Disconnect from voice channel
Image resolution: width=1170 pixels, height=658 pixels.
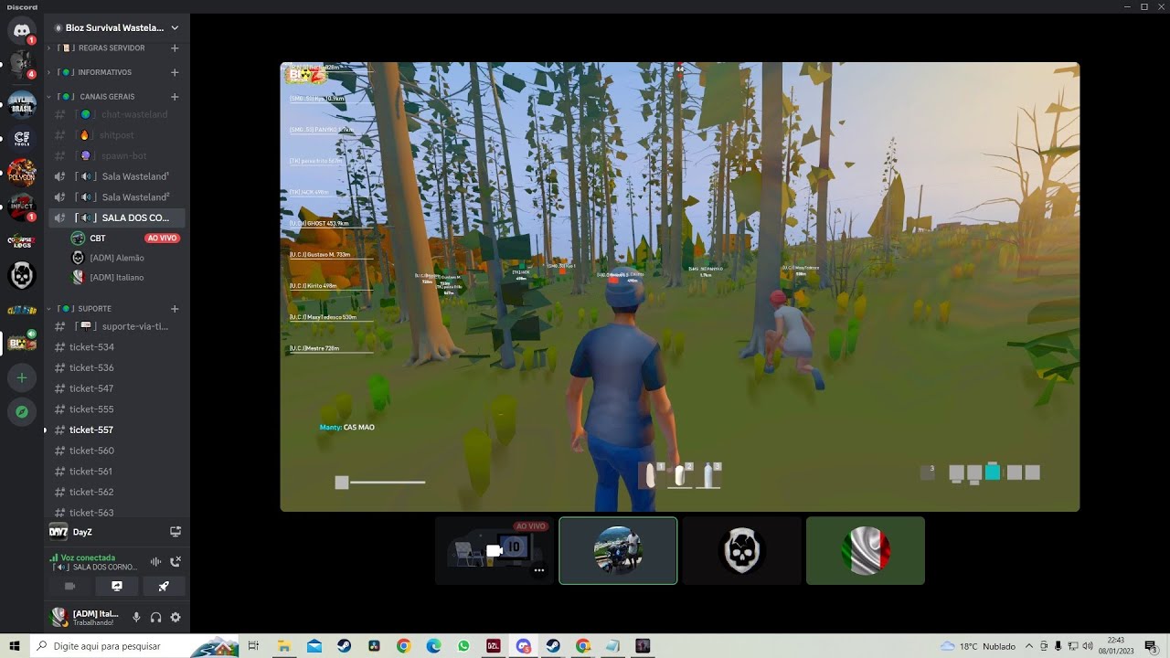175,562
